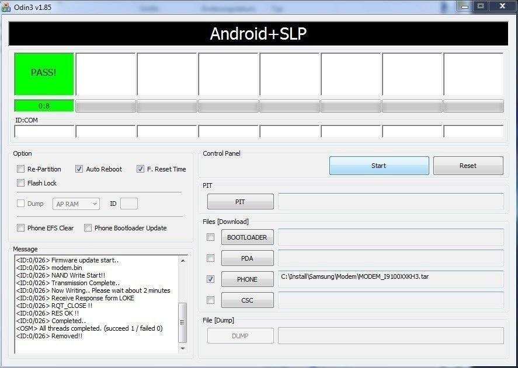Image resolution: width=518 pixels, height=368 pixels.
Task: Click the Reset button
Action: 468,166
